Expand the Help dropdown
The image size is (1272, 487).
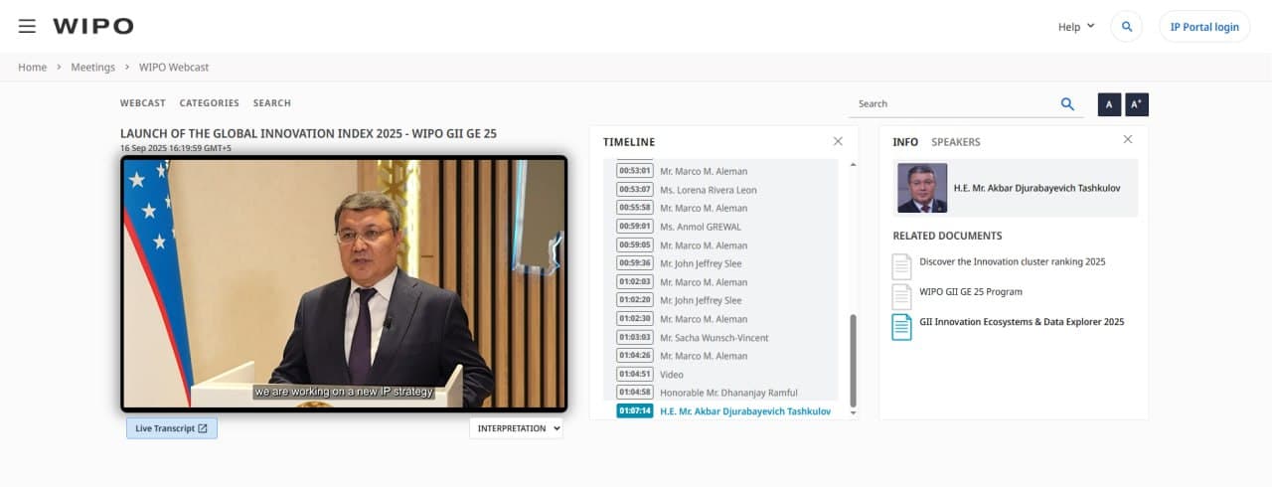click(x=1075, y=27)
